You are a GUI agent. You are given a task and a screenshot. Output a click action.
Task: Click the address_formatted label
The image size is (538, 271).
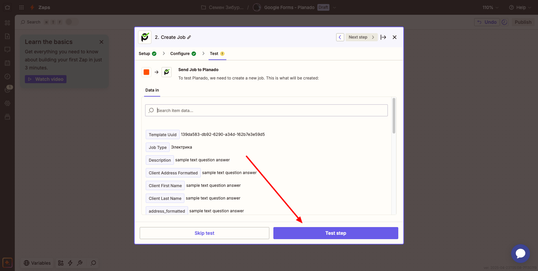[167, 211]
